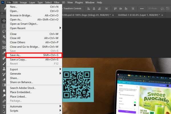Image resolution: width=171 pixels, height=114 pixels.
Task: Open the Help menu
Action: click(99, 2)
